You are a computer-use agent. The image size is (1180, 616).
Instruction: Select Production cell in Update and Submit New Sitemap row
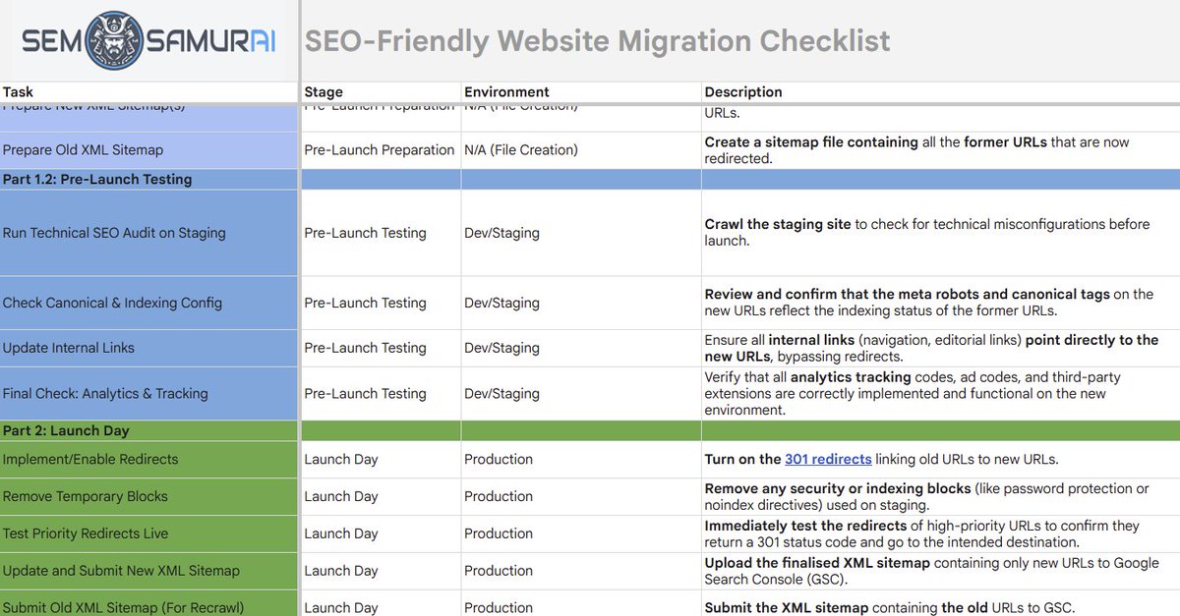tap(581, 571)
